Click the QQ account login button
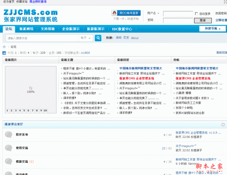The image size is (227, 175). tap(126, 13)
